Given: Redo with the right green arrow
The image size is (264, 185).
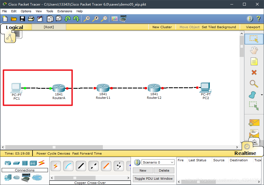Looking at the screenshot, I should tap(76, 19).
